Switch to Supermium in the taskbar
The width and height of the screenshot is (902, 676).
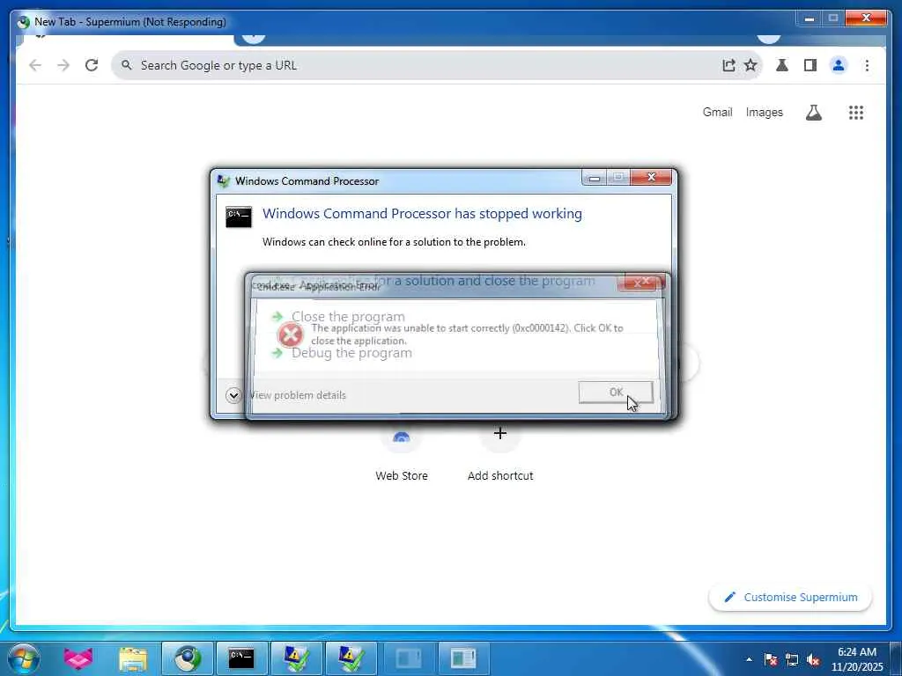188,658
